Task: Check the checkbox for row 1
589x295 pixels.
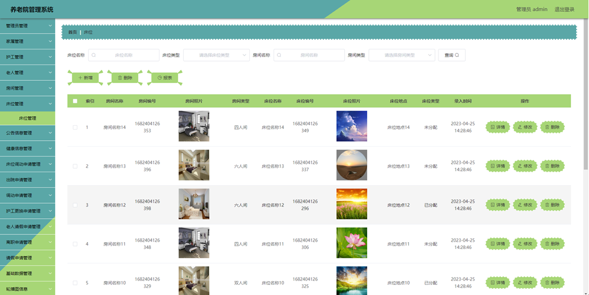Action: click(x=75, y=127)
